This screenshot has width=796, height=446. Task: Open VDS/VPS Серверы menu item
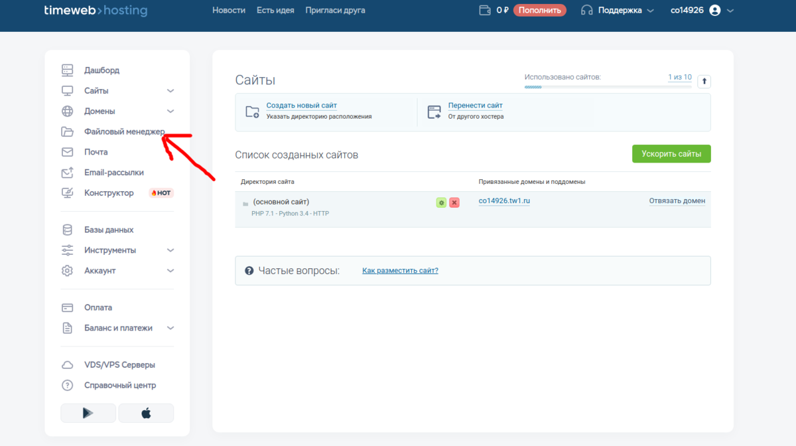pyautogui.click(x=119, y=365)
